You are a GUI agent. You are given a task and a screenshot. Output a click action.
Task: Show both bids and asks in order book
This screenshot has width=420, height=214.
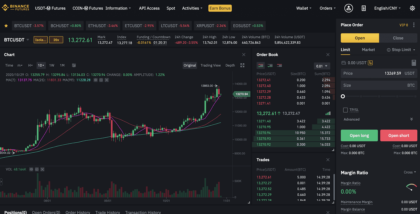(261, 66)
